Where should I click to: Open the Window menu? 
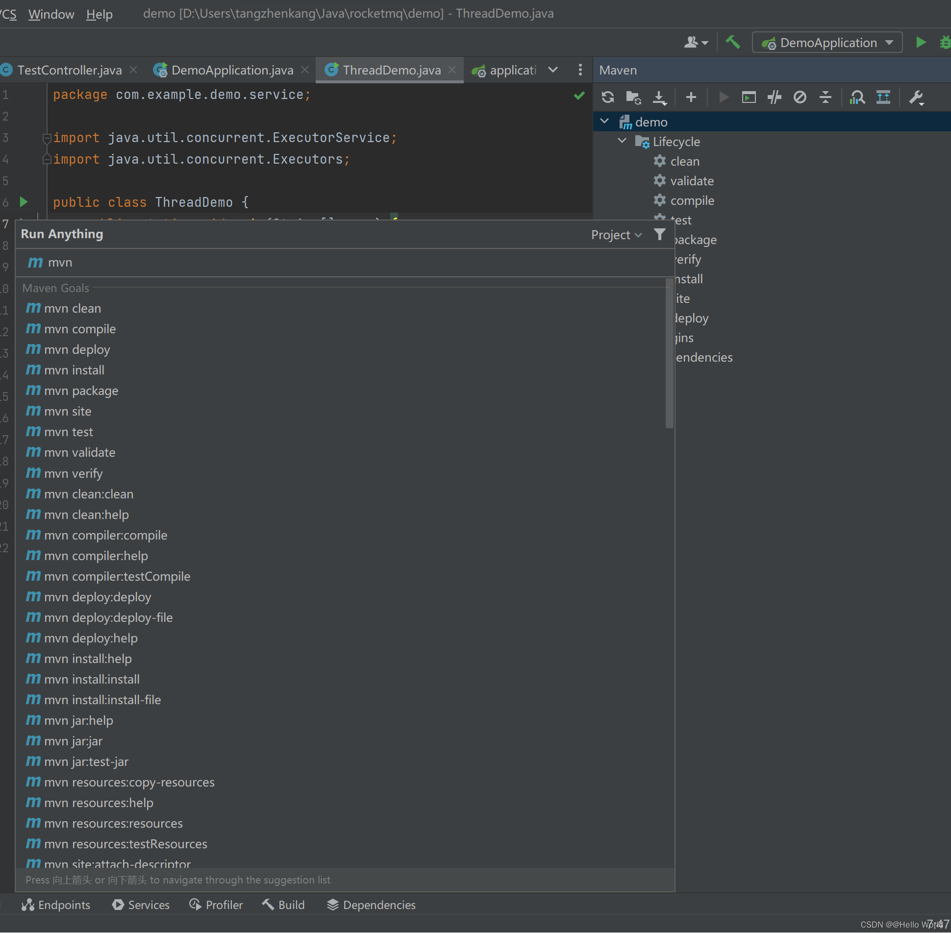tap(51, 14)
